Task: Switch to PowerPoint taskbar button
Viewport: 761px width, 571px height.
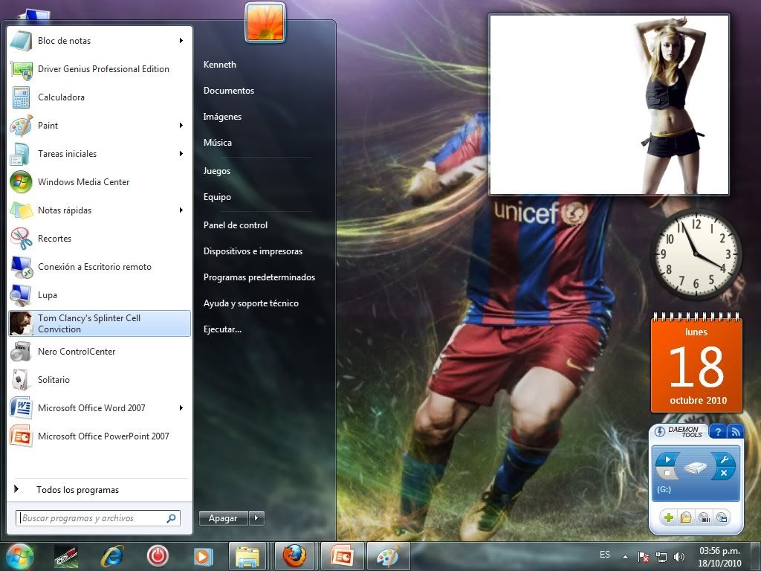Action: coord(342,556)
